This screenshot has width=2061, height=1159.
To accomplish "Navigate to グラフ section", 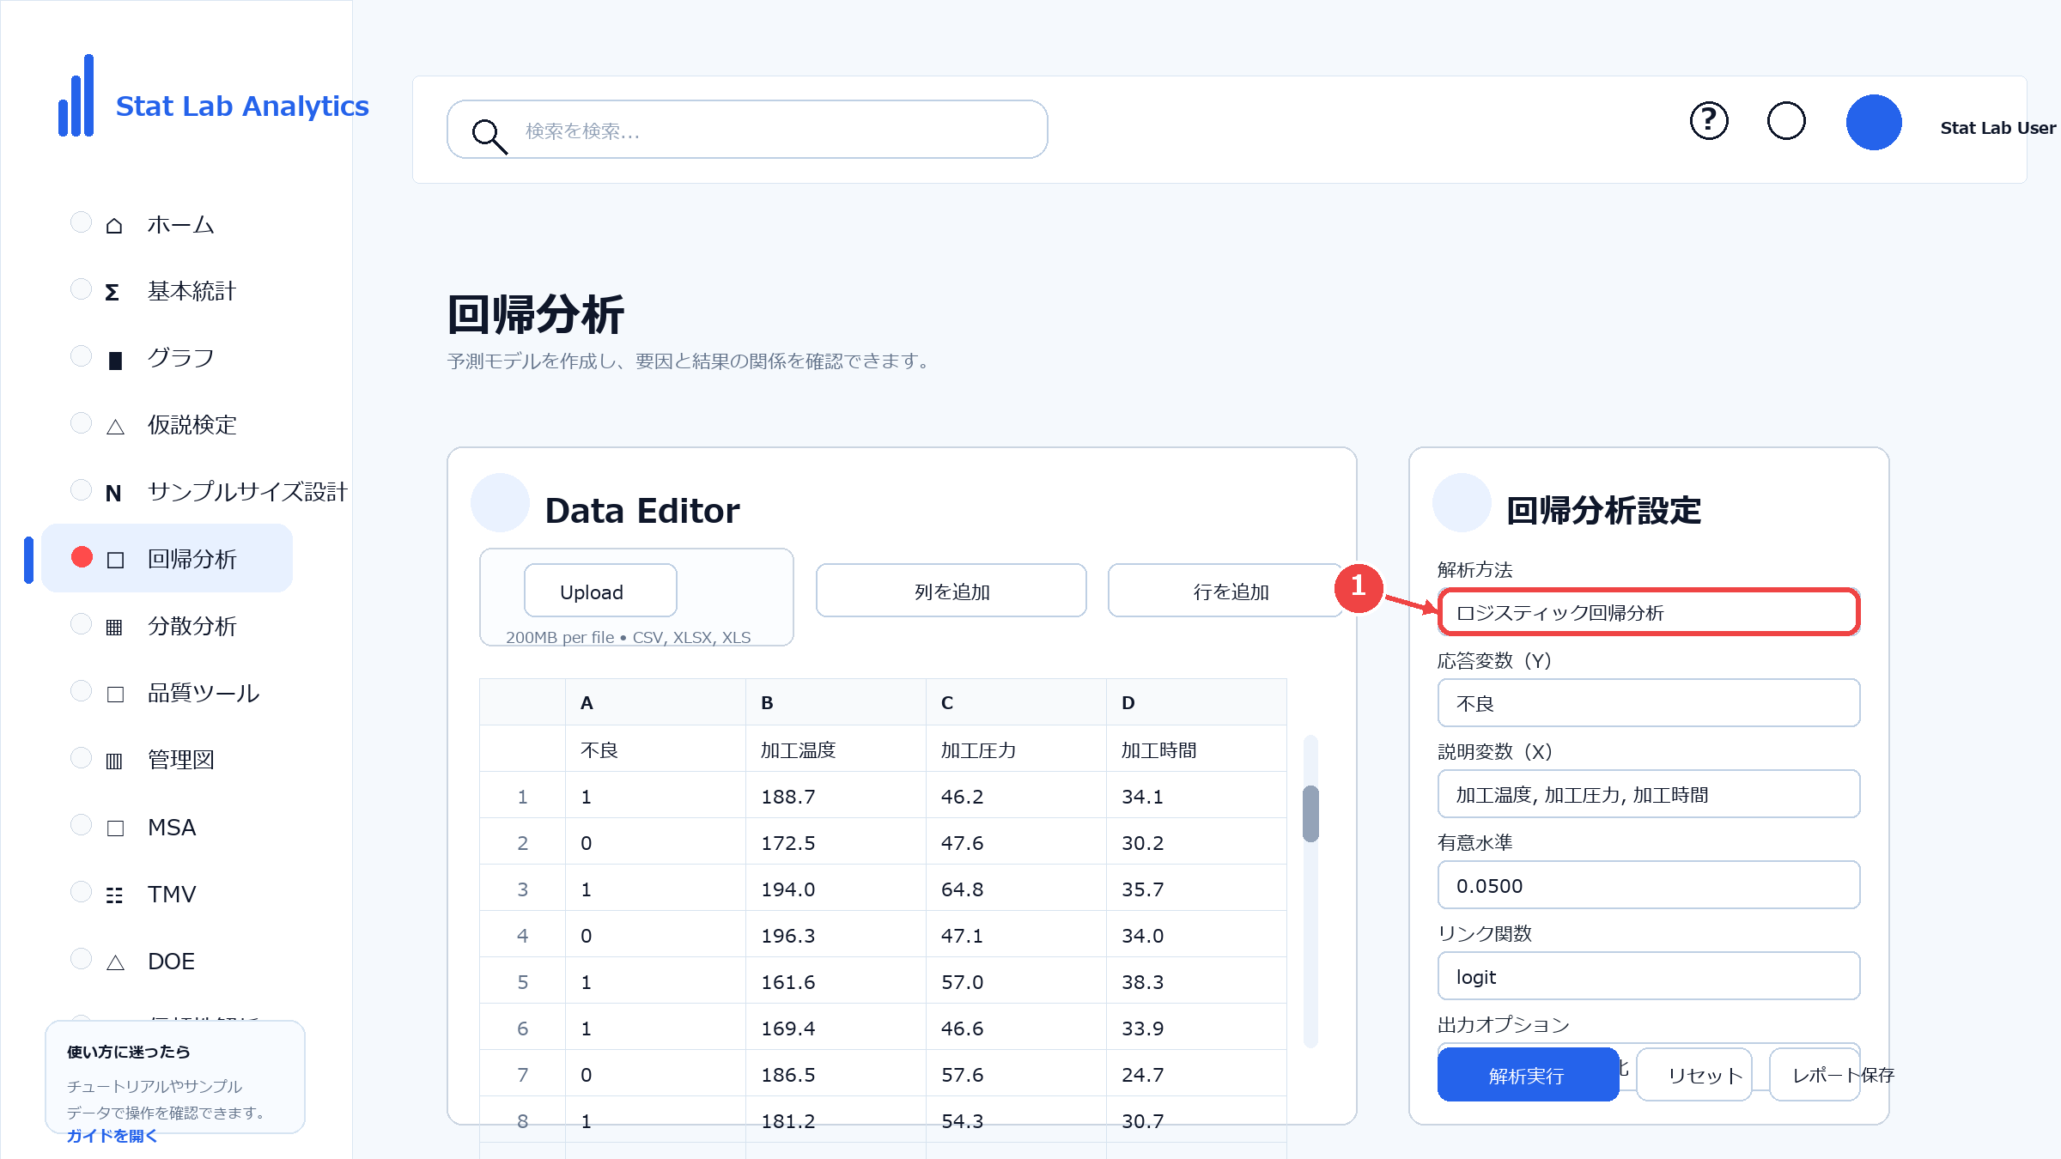I will [181, 359].
